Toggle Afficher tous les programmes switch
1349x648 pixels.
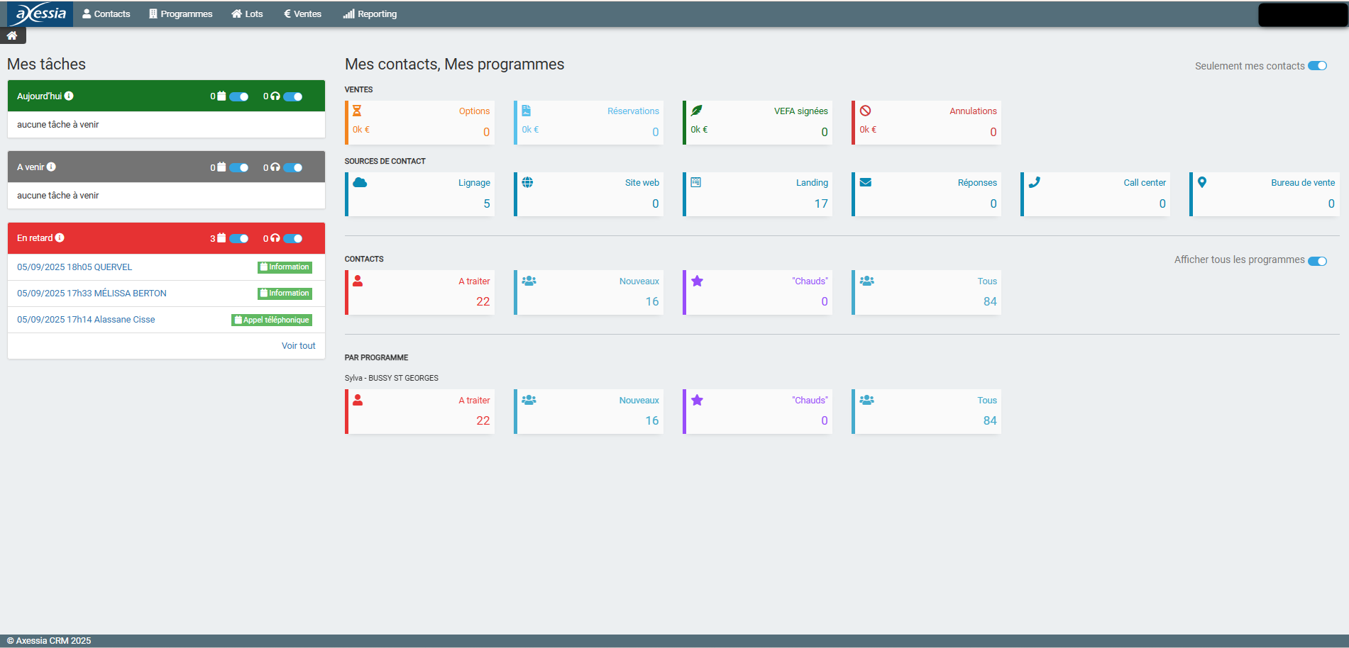1317,260
